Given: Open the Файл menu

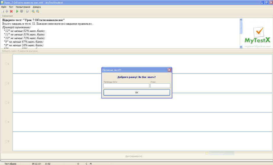Looking at the screenshot, I should pos(4,7).
